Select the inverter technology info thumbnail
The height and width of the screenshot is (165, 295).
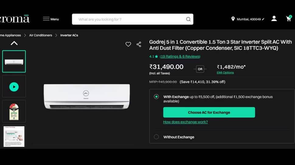pos(14,136)
